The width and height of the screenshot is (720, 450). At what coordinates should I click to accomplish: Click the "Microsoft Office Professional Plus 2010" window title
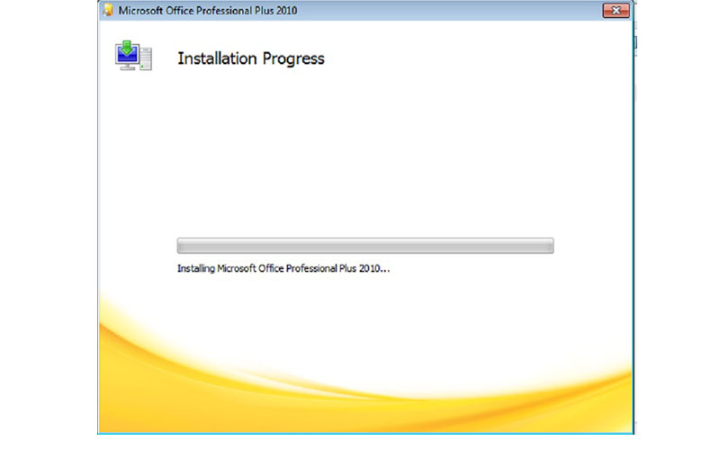click(x=208, y=11)
